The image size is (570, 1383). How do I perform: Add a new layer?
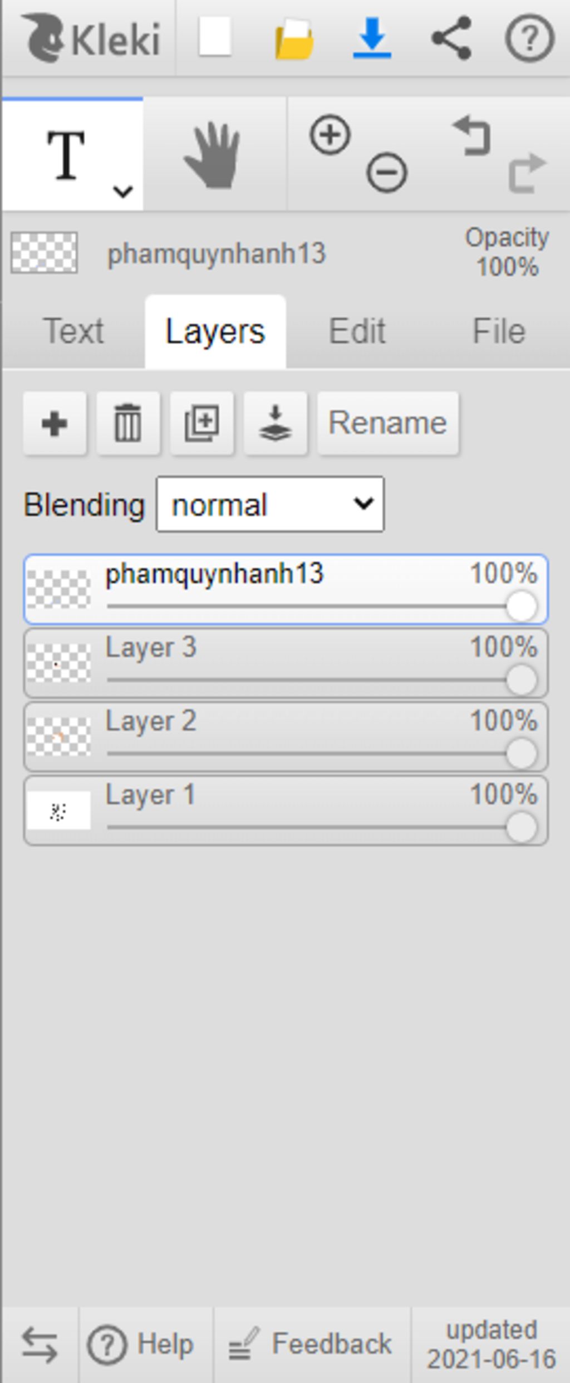[55, 423]
